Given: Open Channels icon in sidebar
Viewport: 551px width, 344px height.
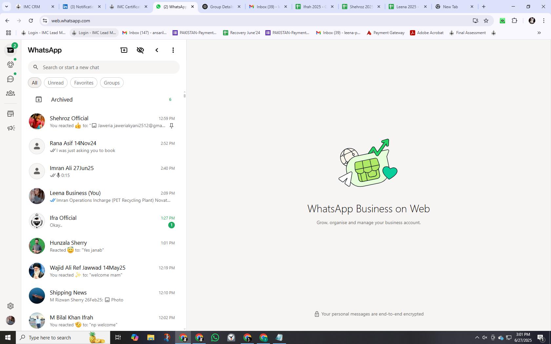Looking at the screenshot, I should (x=10, y=79).
